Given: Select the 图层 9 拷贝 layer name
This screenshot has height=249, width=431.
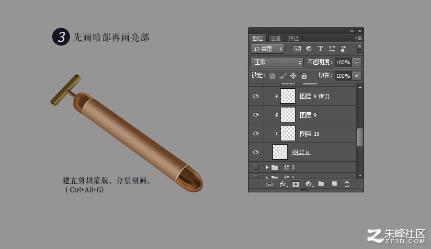Looking at the screenshot, I should pyautogui.click(x=315, y=96).
